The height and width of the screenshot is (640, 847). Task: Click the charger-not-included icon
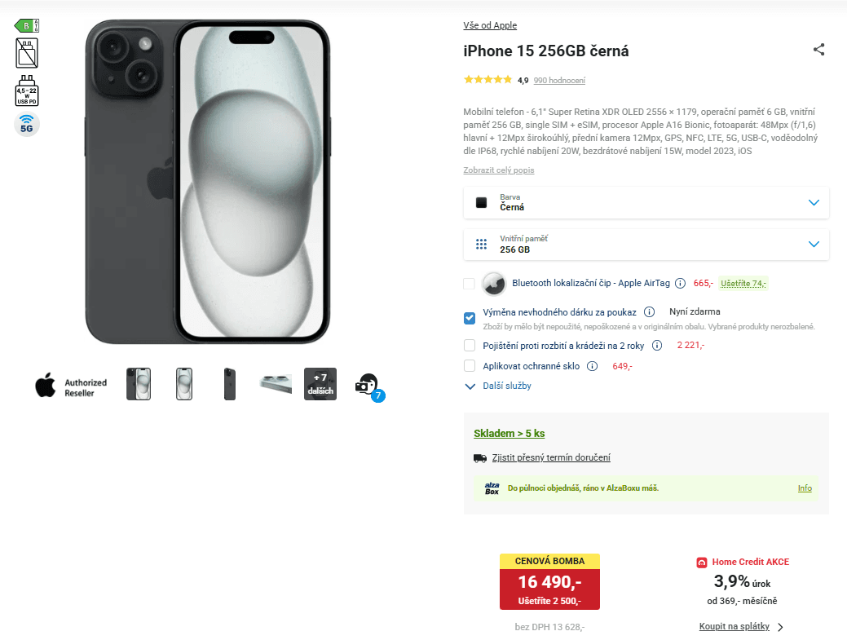click(26, 53)
